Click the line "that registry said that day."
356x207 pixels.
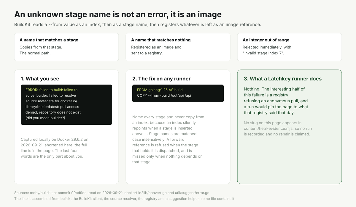coord(270,113)
